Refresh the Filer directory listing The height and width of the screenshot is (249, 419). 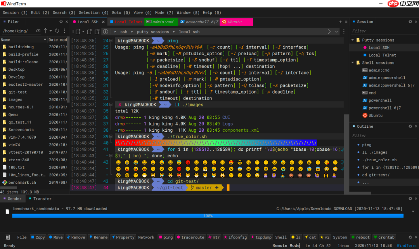pyautogui.click(x=57, y=31)
